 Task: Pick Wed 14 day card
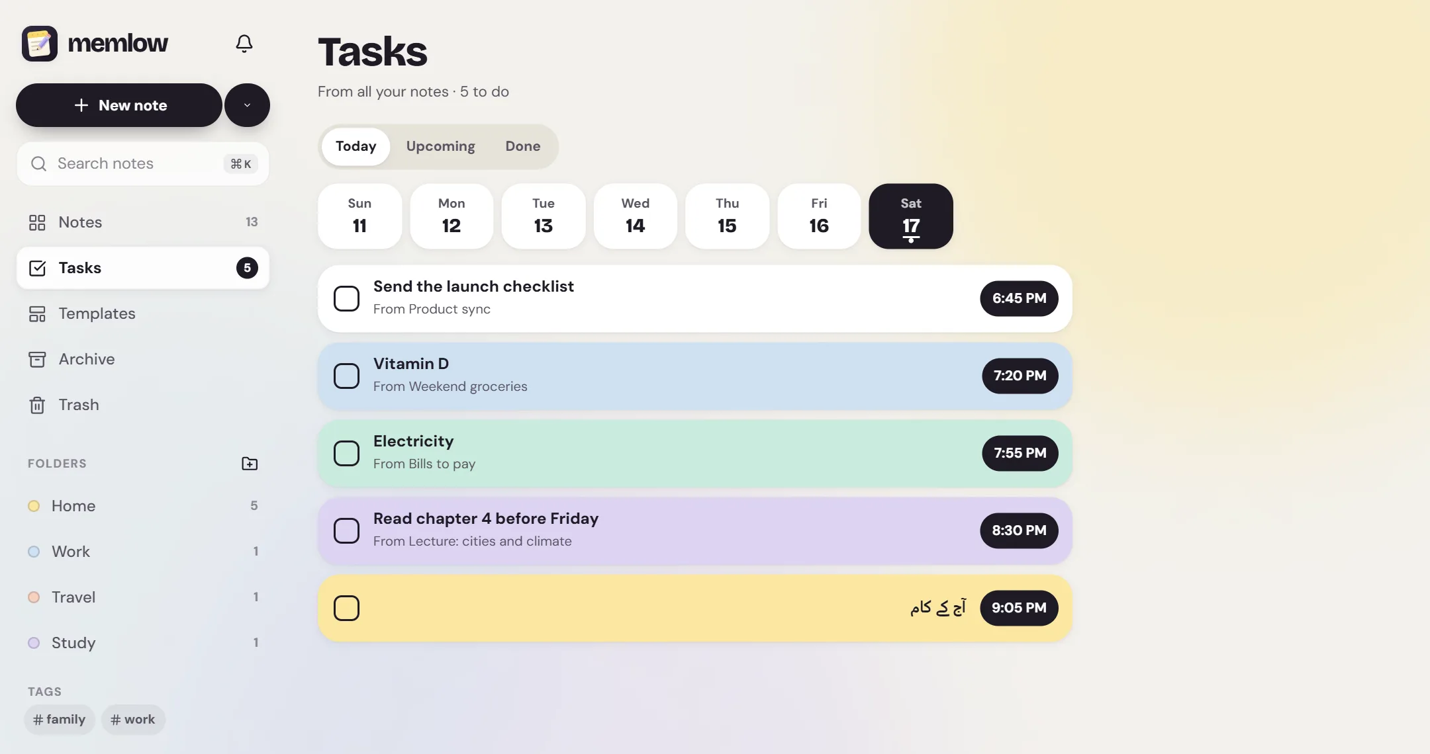pyautogui.click(x=635, y=216)
